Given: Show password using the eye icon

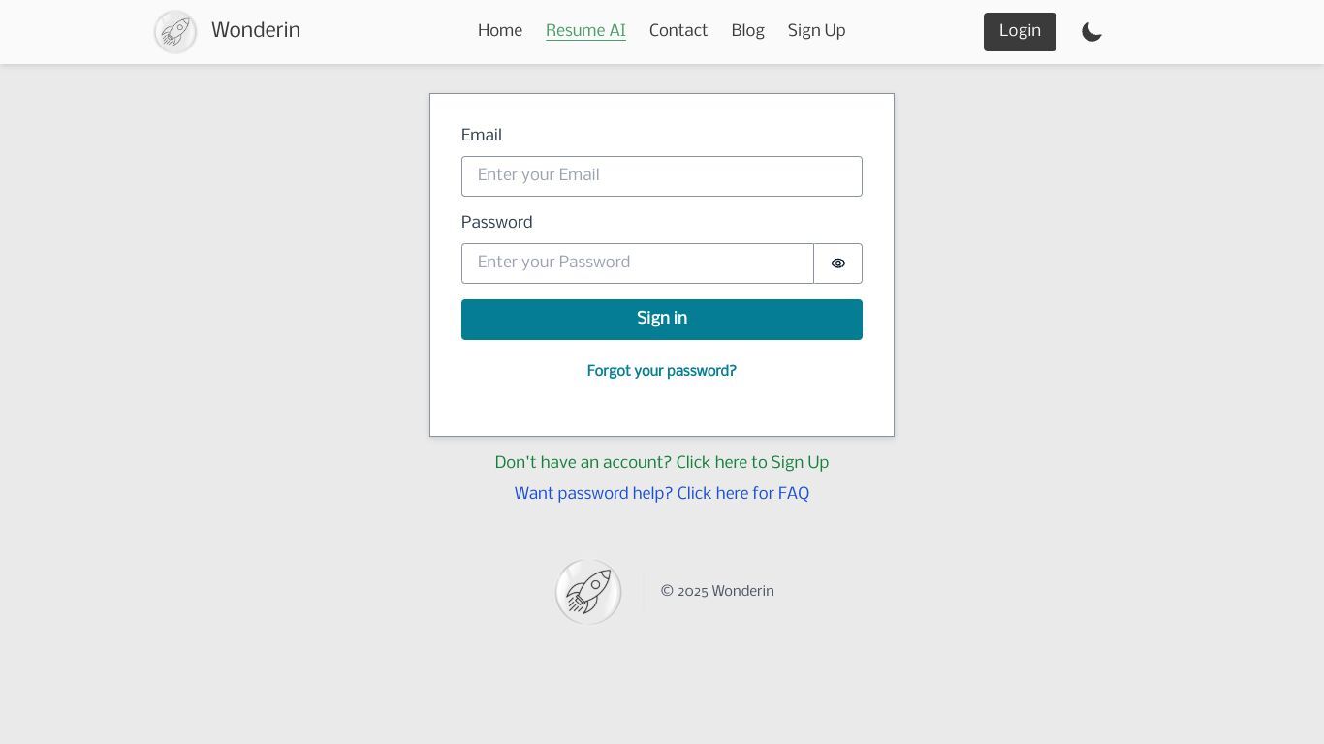Looking at the screenshot, I should coord(838,263).
